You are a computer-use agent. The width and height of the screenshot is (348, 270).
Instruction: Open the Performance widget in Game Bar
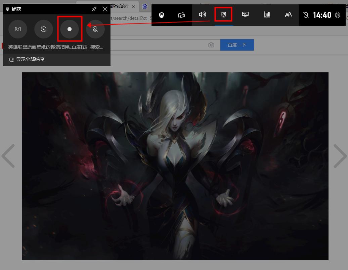[x=245, y=15]
